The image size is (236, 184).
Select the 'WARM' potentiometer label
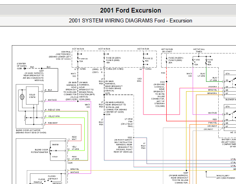point(55,145)
